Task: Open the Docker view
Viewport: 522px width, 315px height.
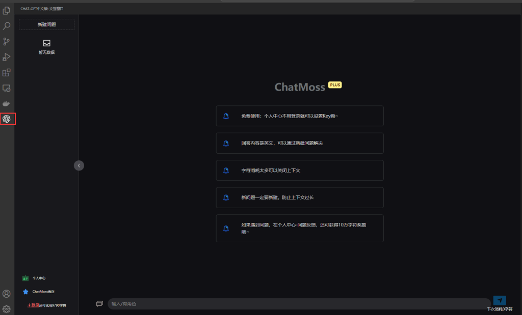Action: click(6, 104)
